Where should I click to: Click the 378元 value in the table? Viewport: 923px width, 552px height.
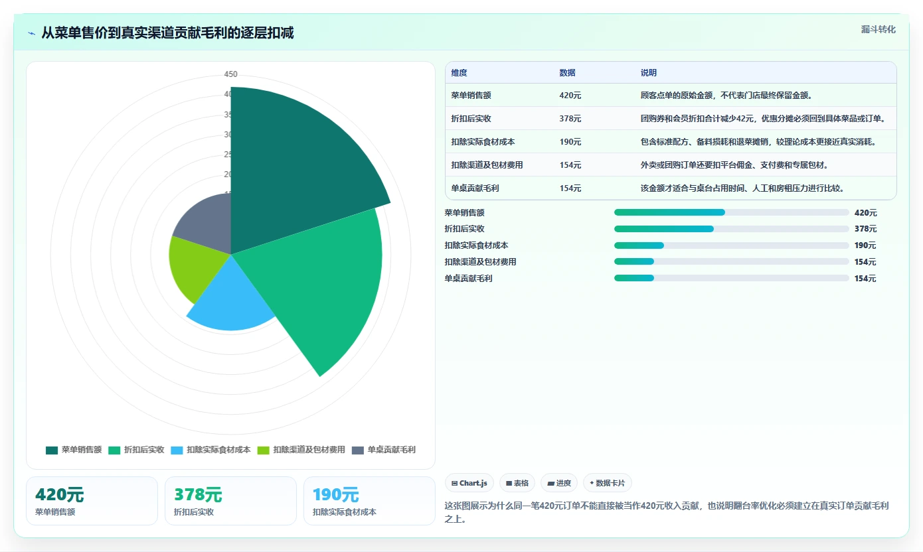pyautogui.click(x=570, y=119)
